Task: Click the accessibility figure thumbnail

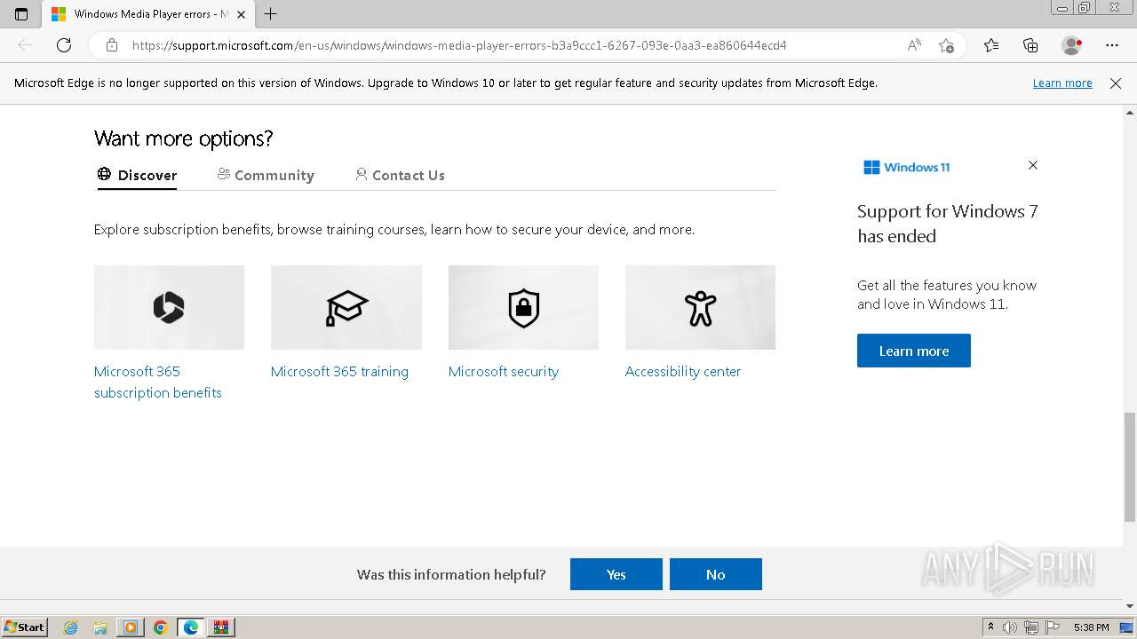Action: pos(700,307)
